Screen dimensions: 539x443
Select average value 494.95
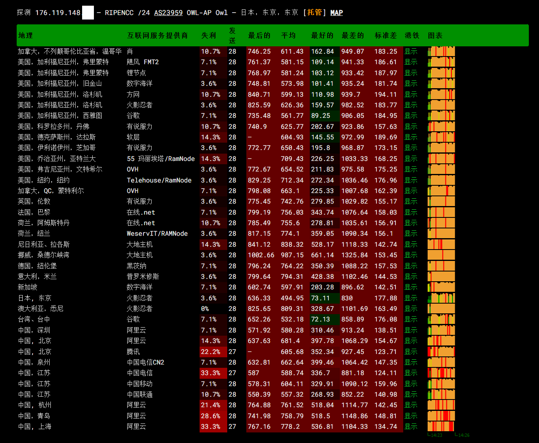[292, 298]
